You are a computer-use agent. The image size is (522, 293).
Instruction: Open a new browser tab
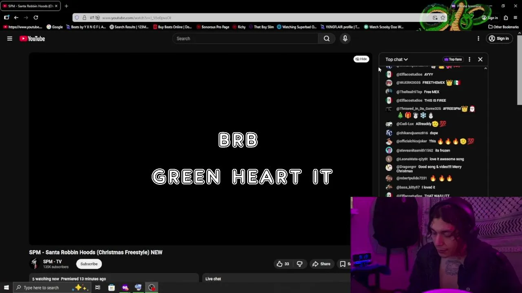[66, 6]
